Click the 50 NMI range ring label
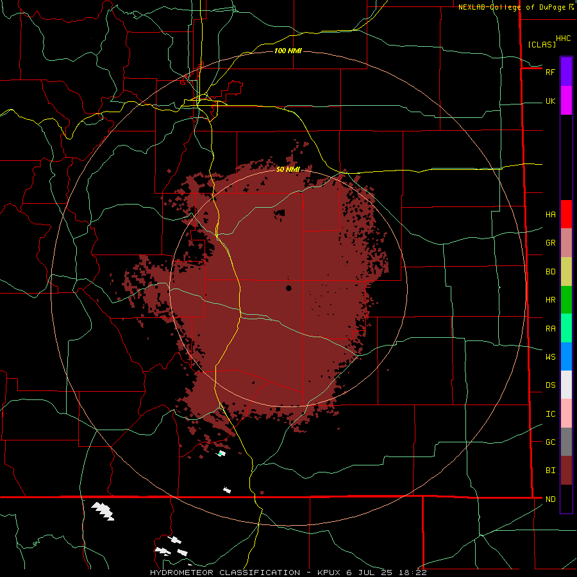The image size is (577, 577). [x=288, y=169]
